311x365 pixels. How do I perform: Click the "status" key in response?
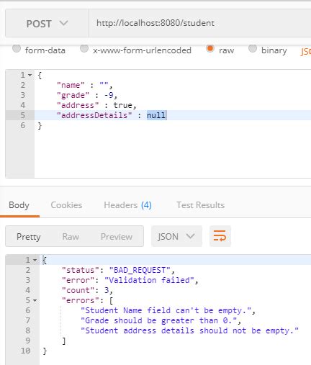(81, 270)
